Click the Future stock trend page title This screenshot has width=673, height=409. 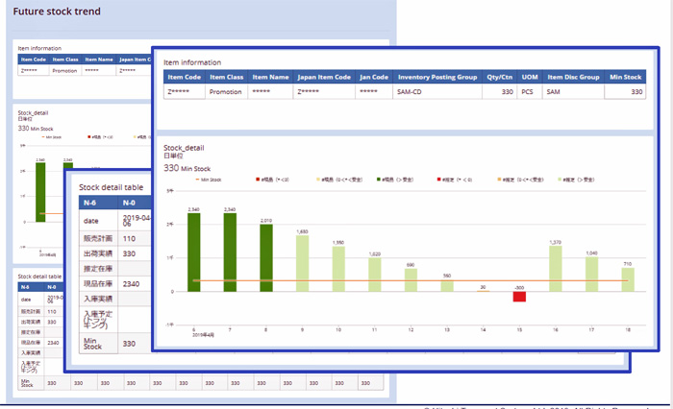(x=57, y=12)
